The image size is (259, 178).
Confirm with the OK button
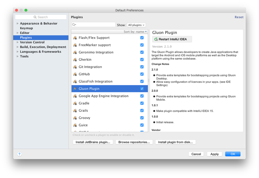click(x=233, y=154)
